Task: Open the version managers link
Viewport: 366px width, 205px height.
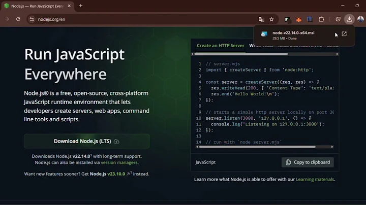Action: [x=119, y=162]
